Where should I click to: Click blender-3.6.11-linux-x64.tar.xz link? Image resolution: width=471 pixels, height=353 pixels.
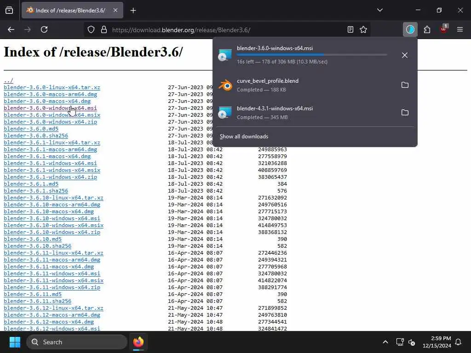point(53,253)
